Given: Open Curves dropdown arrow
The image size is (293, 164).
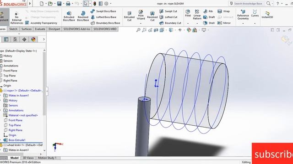Looking at the screenshot, I should (x=255, y=24).
